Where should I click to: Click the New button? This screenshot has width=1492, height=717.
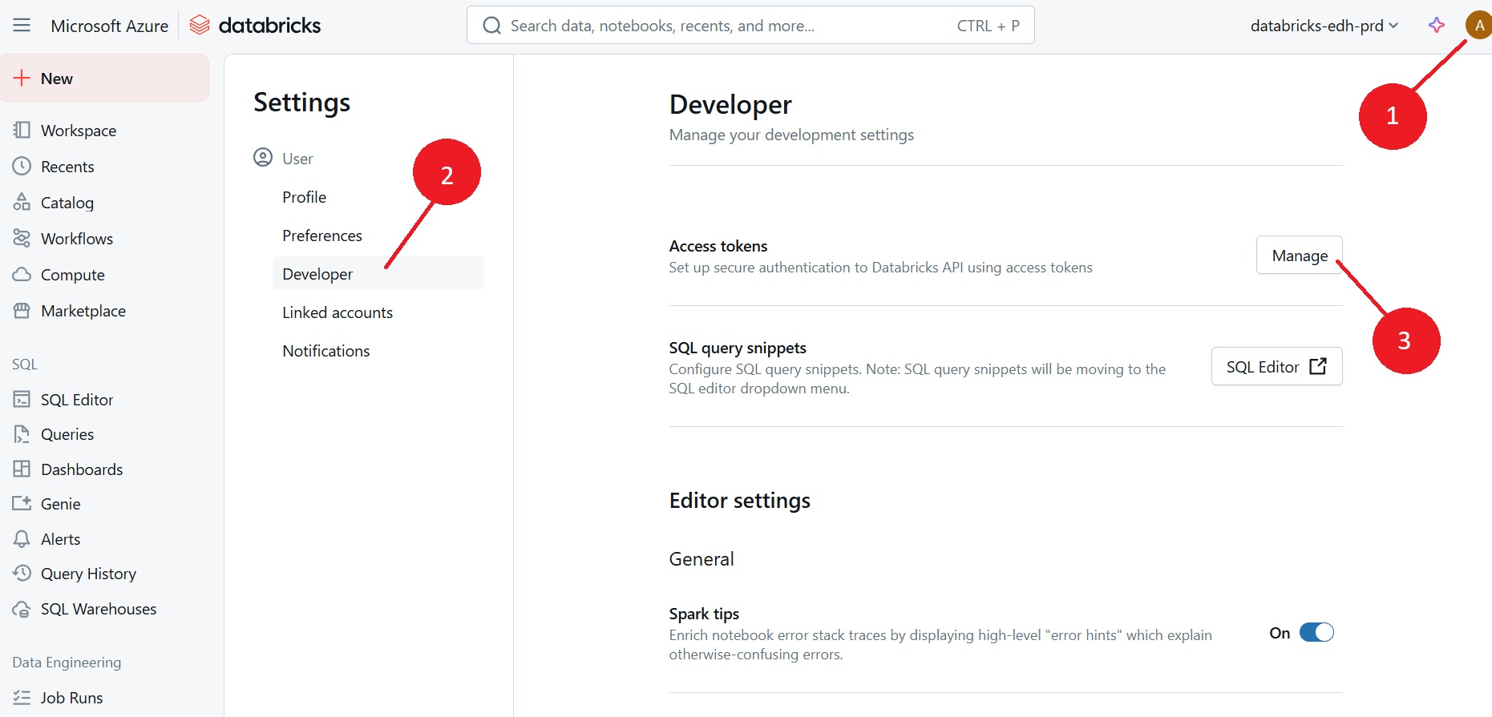105,79
